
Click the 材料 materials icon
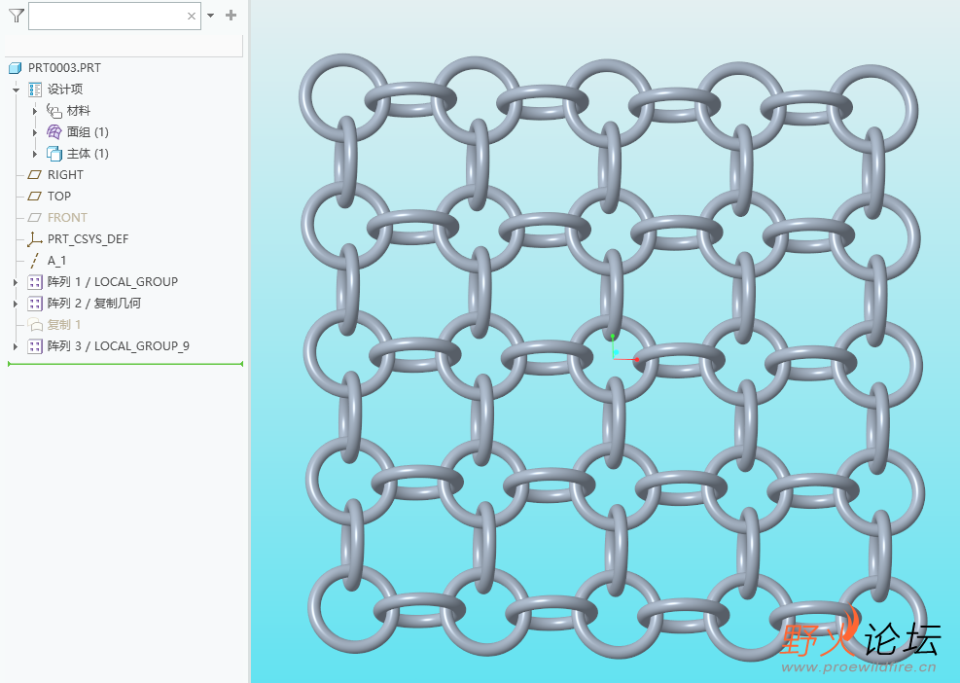point(54,111)
